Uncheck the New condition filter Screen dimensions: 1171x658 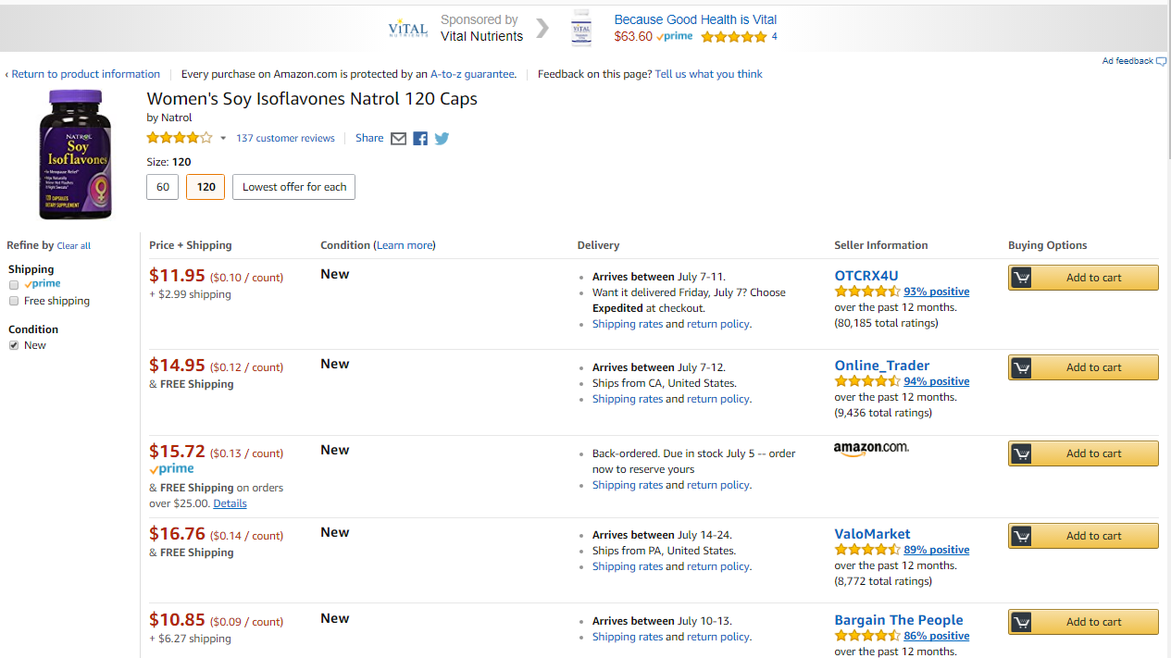[14, 345]
